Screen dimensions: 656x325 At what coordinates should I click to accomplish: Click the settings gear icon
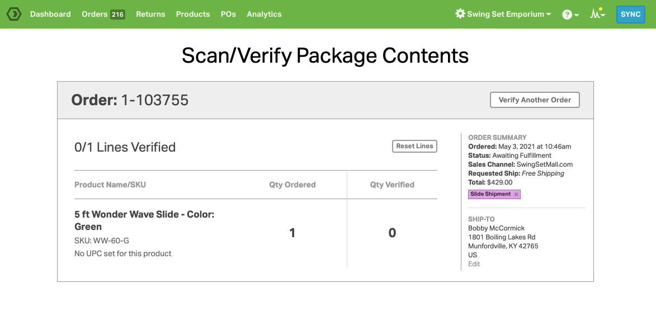pos(460,14)
